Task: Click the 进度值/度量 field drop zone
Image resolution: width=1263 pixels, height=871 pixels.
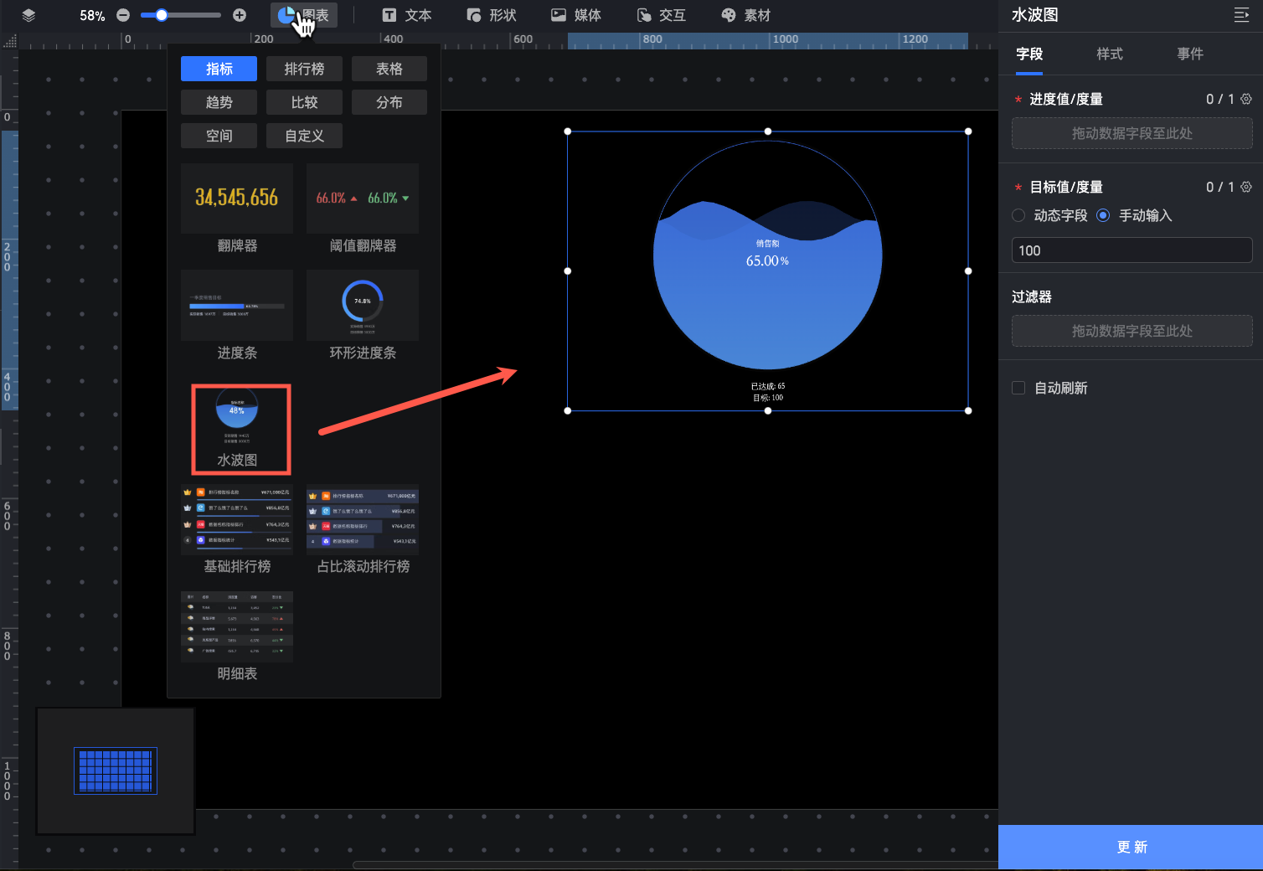Action: point(1132,133)
